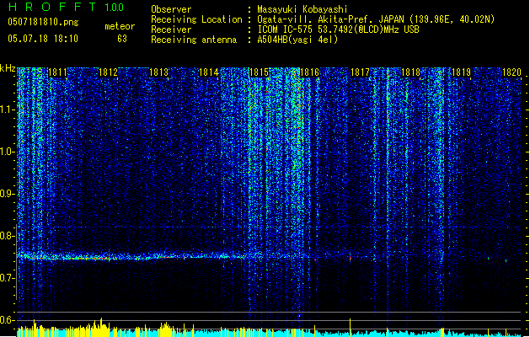
Task: Click time marker 1811
Action: click(x=57, y=72)
